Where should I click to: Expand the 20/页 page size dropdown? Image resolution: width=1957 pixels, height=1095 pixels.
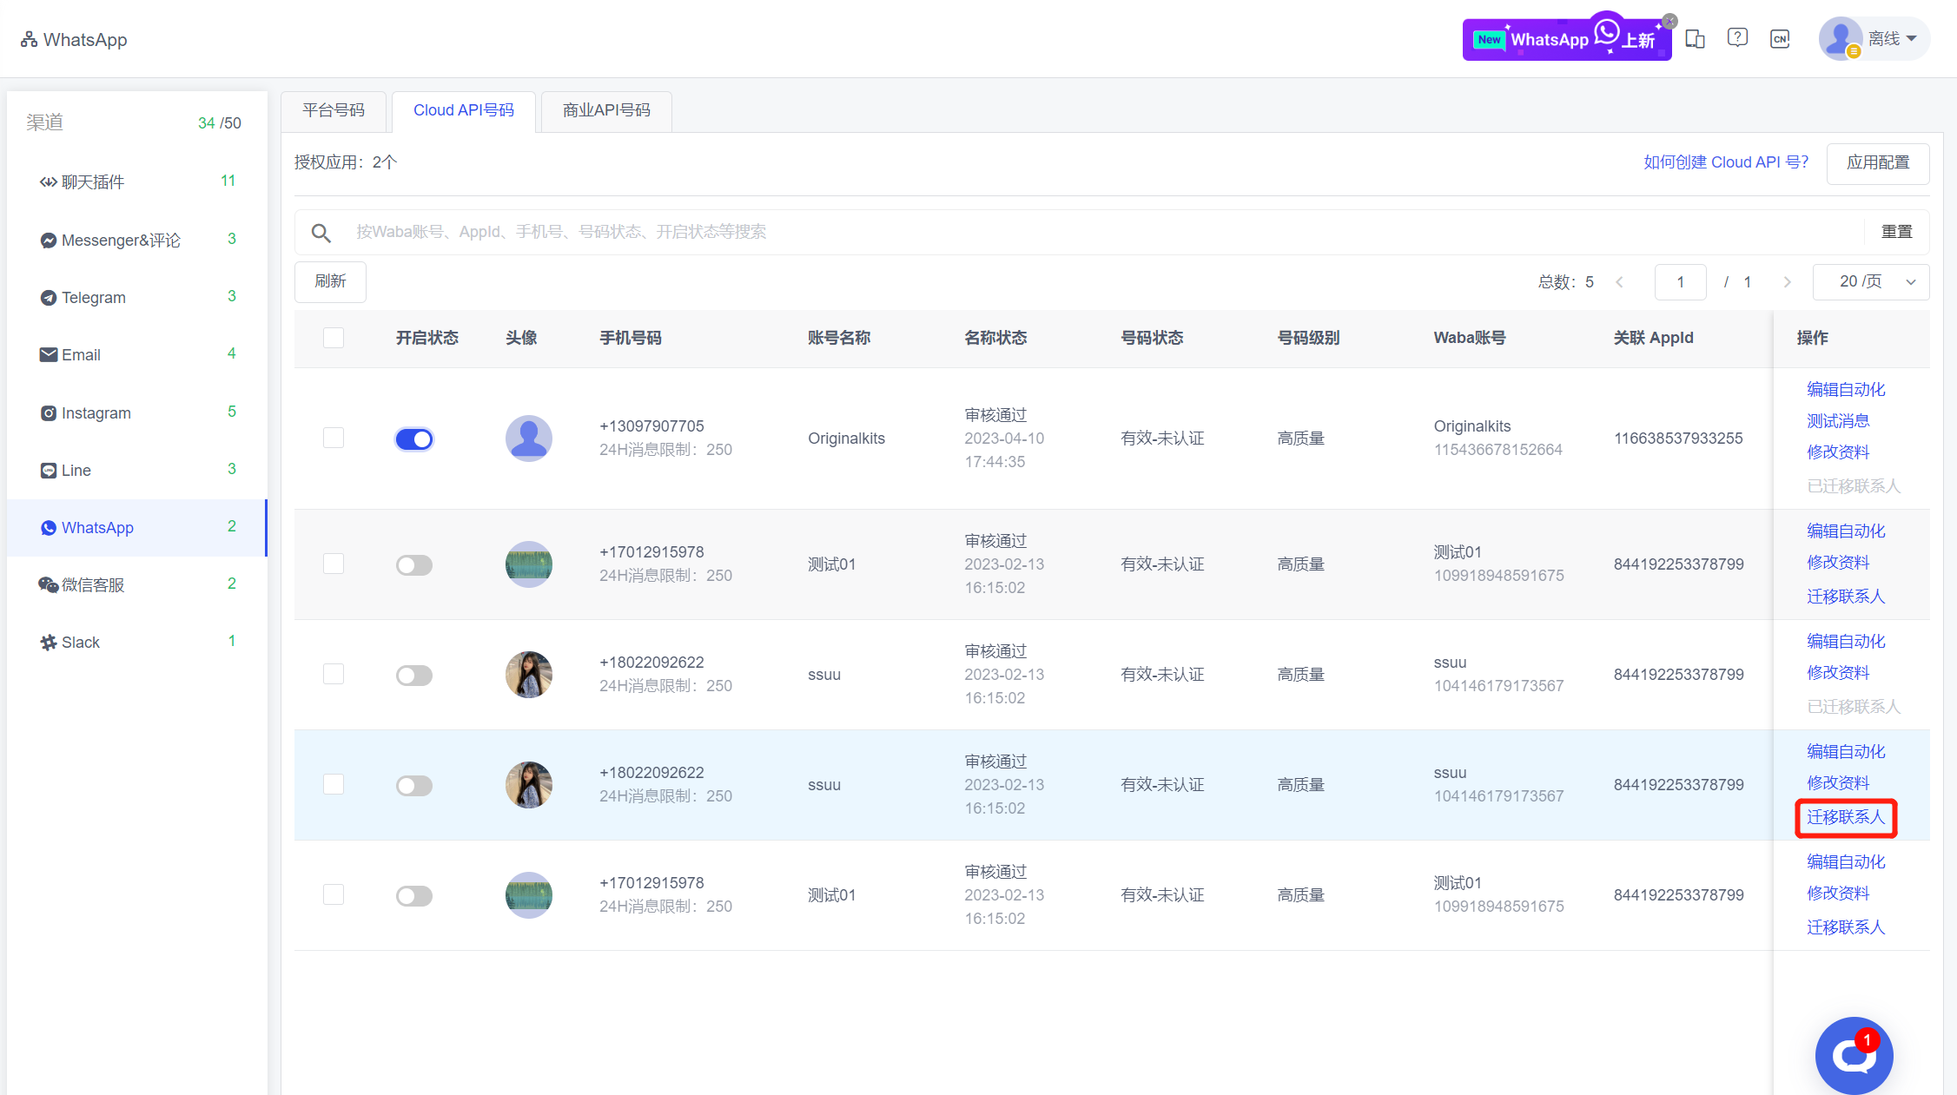pos(1871,282)
